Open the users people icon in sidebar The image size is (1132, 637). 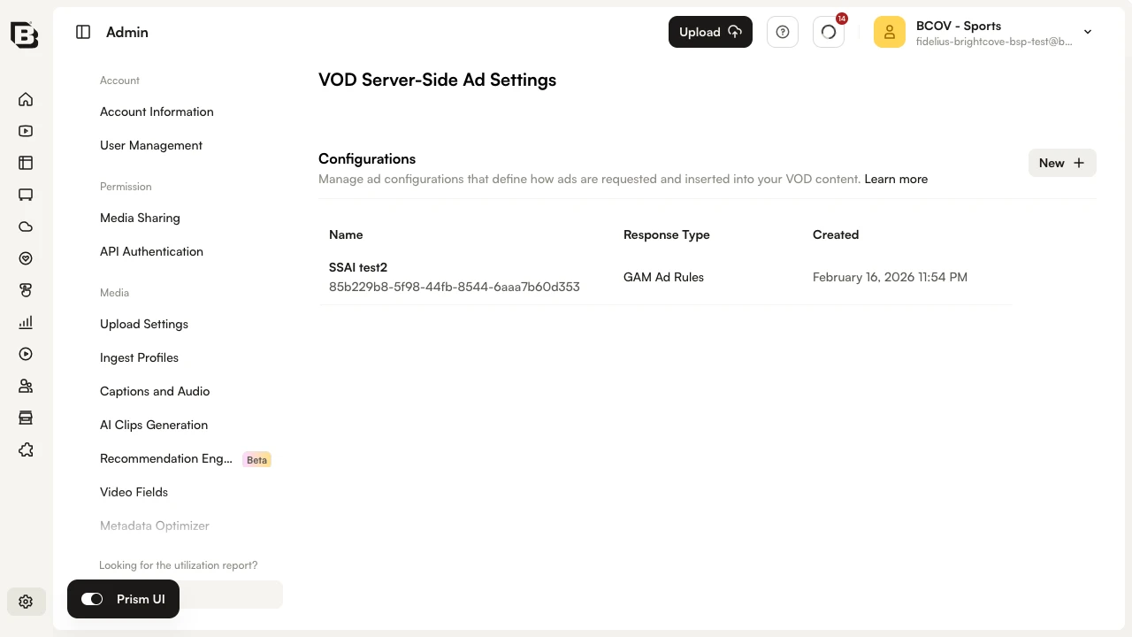[x=26, y=386]
